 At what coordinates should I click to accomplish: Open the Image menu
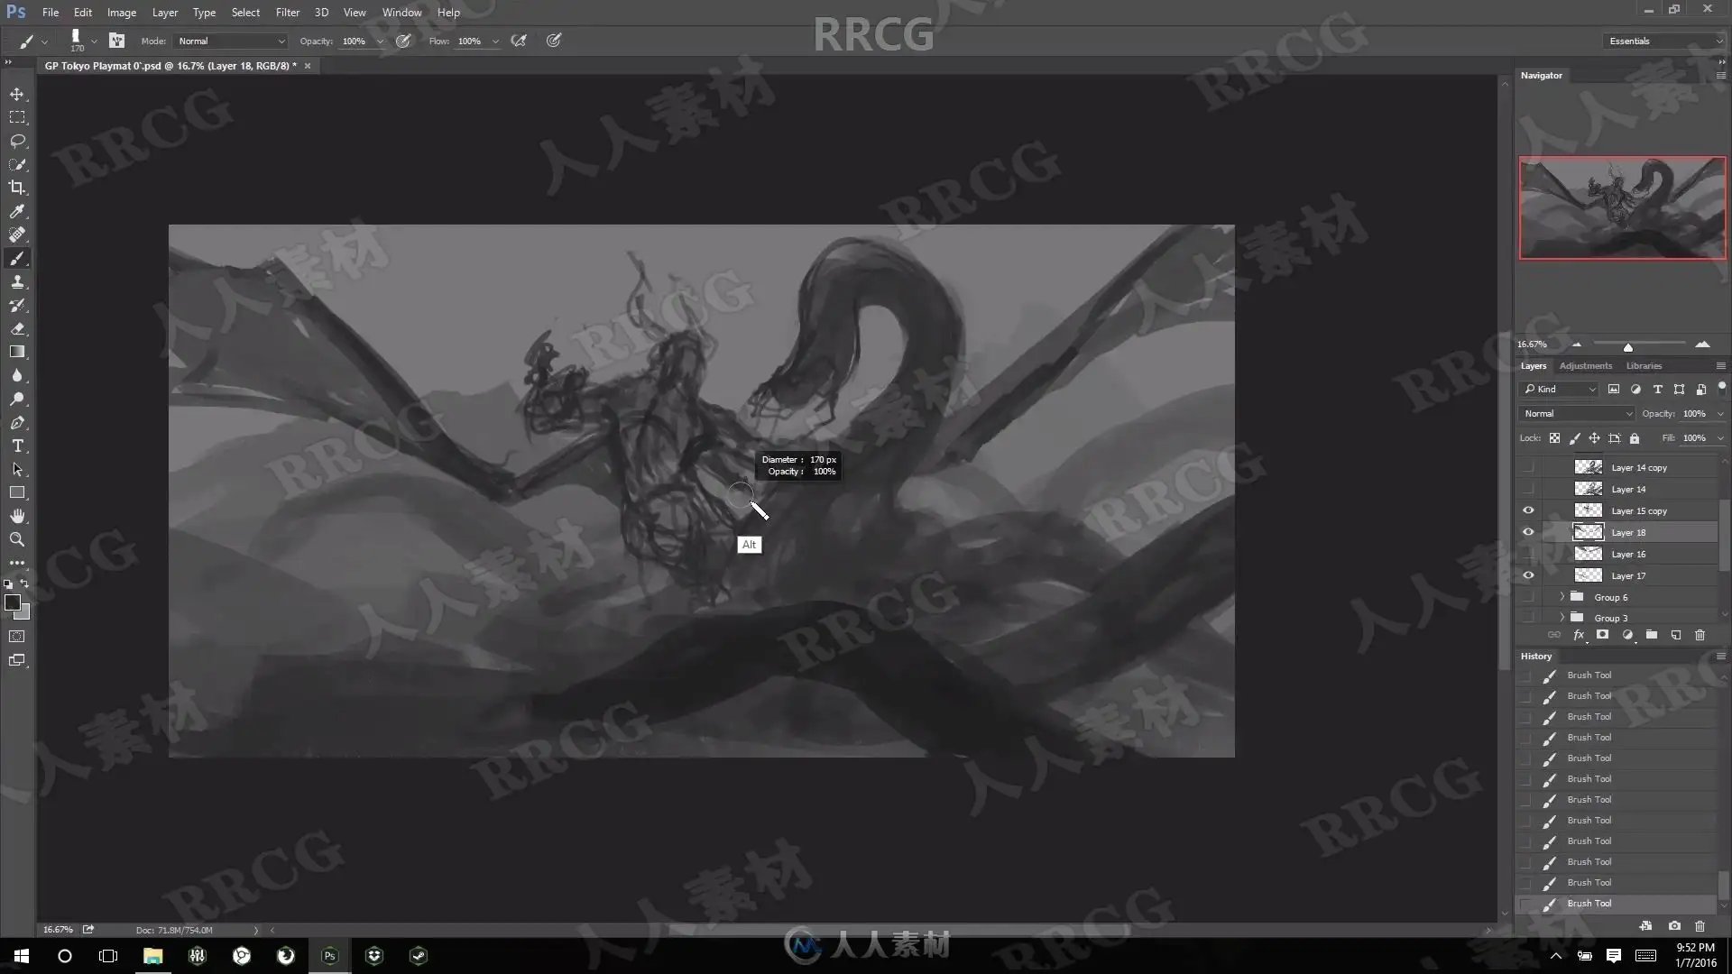click(x=122, y=13)
